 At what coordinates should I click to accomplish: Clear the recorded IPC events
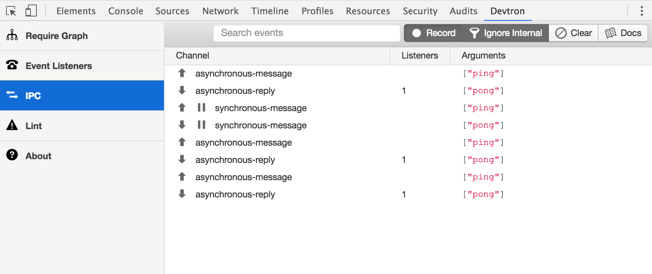point(573,33)
